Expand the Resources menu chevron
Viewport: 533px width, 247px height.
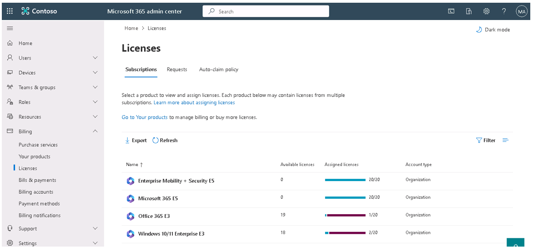point(95,117)
